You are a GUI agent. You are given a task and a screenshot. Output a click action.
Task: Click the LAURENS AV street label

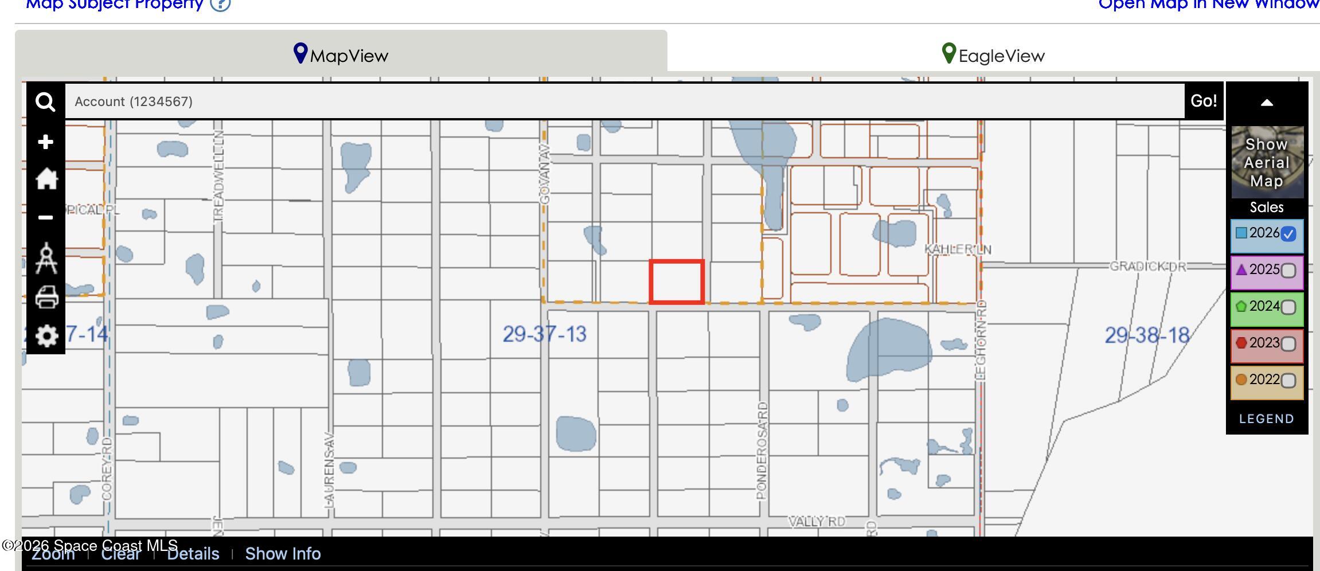tap(329, 470)
